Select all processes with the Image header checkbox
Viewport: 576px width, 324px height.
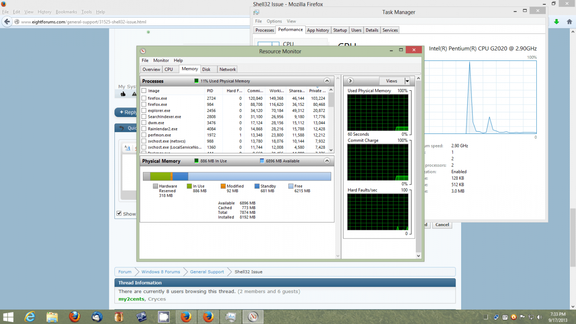click(144, 91)
